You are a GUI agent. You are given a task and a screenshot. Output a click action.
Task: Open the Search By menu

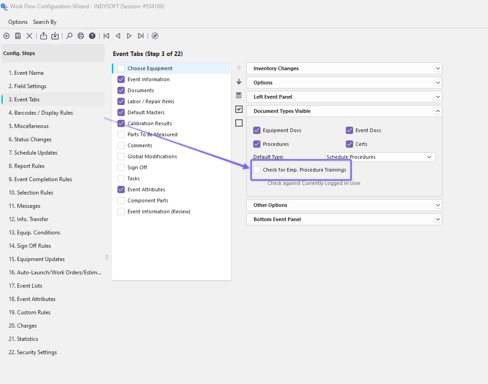pos(44,22)
